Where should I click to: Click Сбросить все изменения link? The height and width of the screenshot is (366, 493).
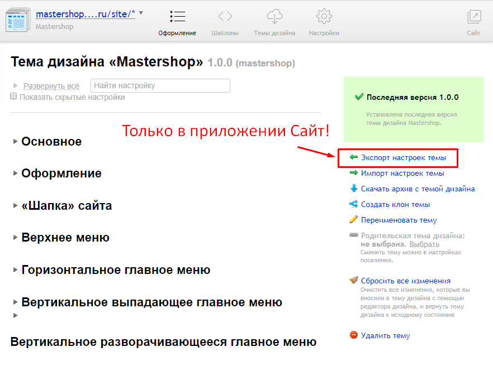pyautogui.click(x=405, y=281)
